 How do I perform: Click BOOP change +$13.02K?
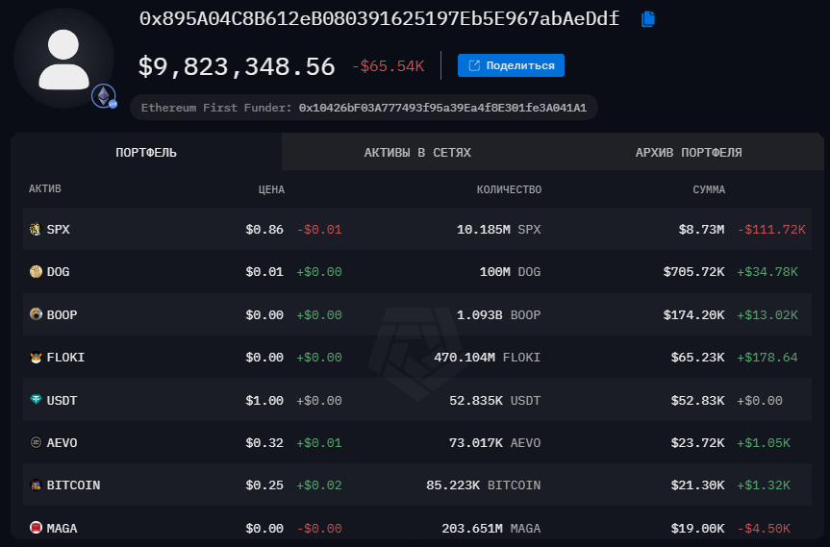767,314
